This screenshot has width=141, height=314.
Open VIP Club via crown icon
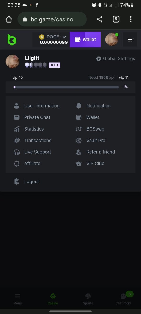(x=79, y=164)
